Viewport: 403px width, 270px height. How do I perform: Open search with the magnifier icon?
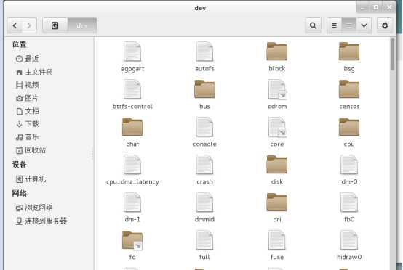(313, 25)
